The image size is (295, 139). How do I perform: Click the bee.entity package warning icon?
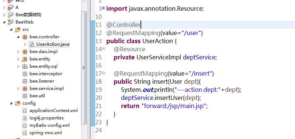click(x=25, y=59)
